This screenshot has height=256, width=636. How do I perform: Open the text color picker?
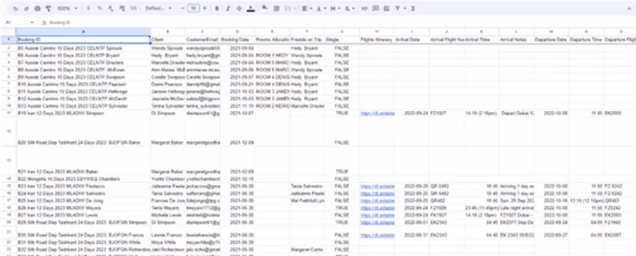click(x=251, y=9)
